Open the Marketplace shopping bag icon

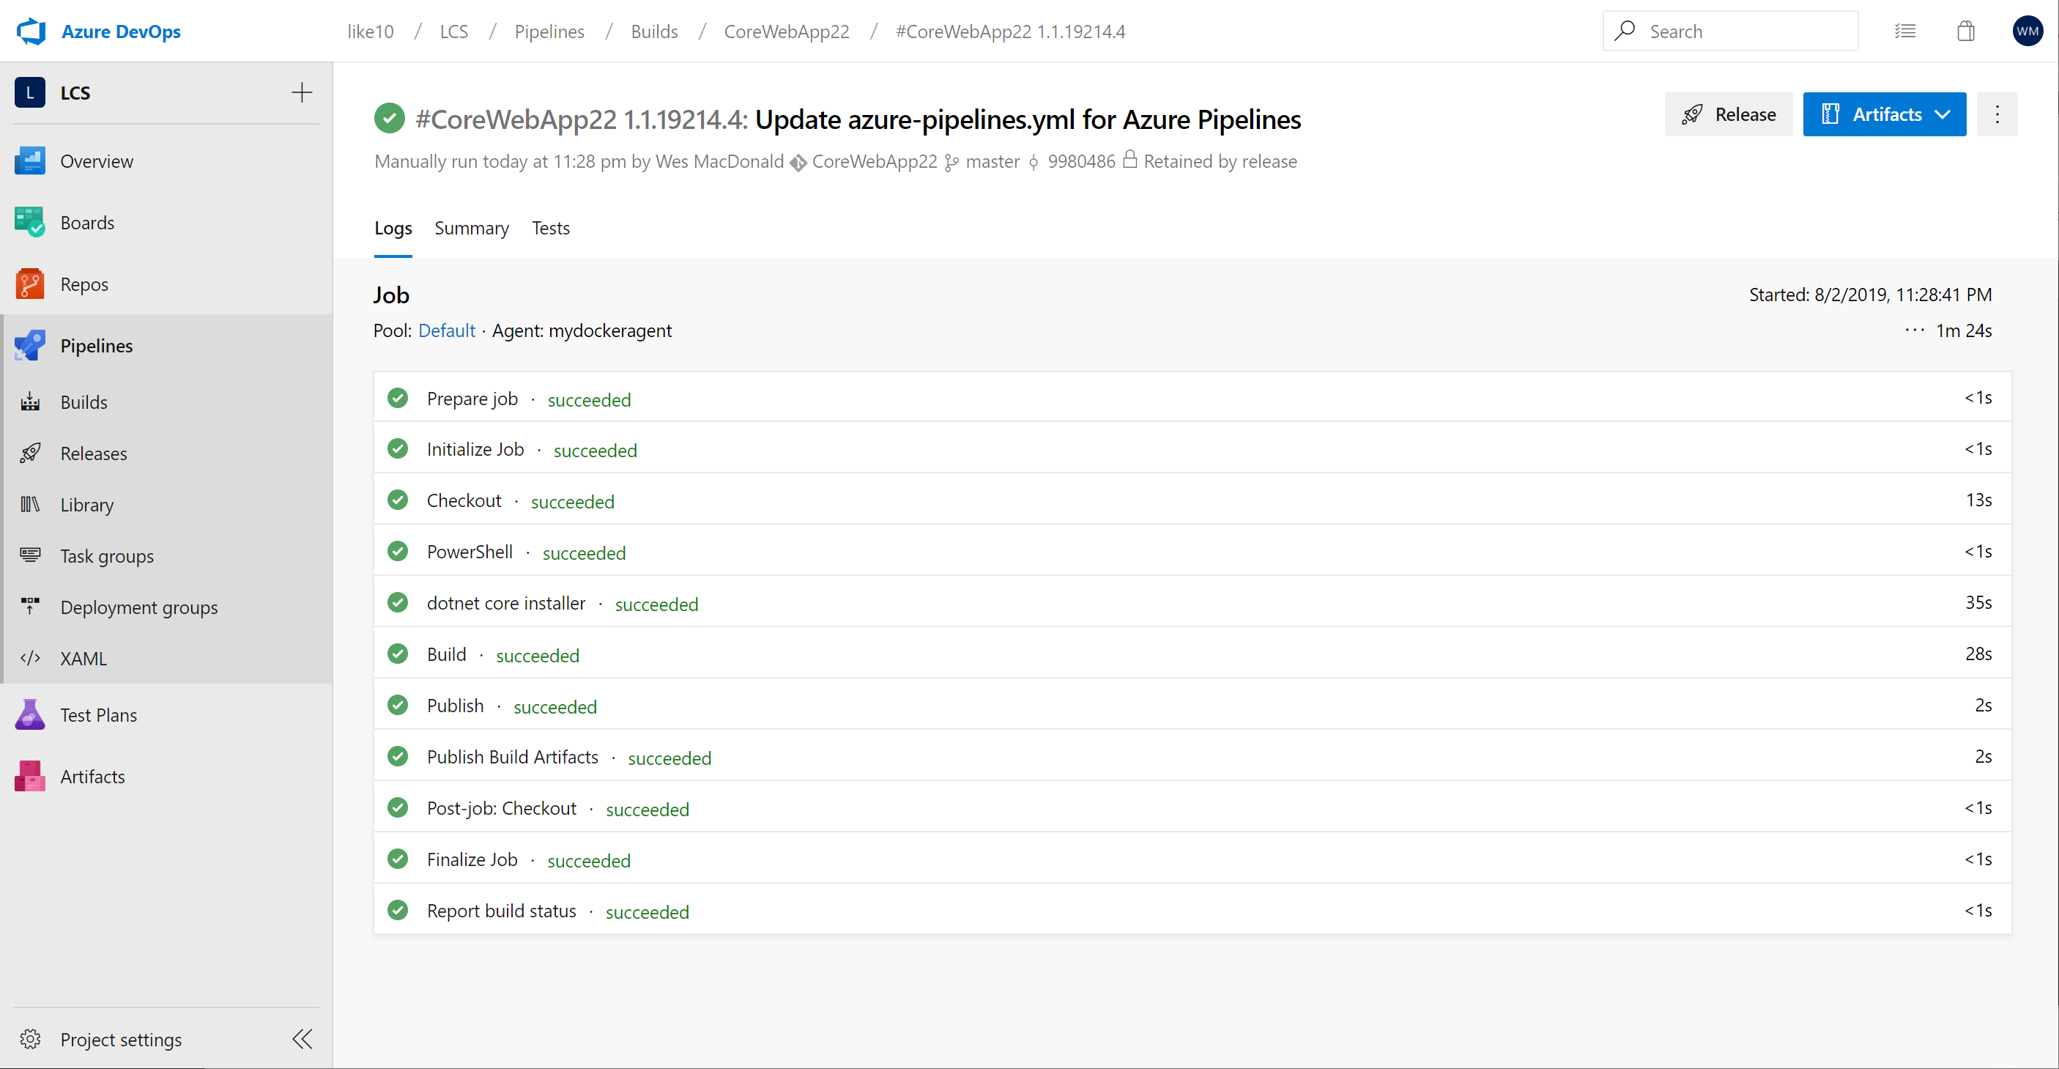coord(1965,32)
